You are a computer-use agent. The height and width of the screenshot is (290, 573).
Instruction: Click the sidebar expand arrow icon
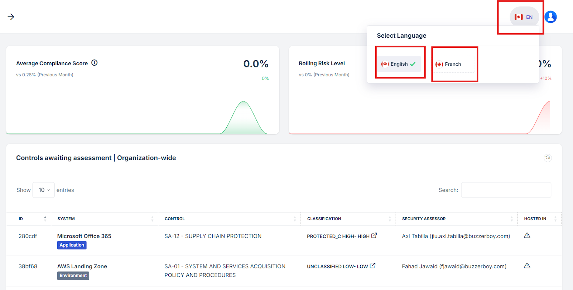[x=11, y=17]
